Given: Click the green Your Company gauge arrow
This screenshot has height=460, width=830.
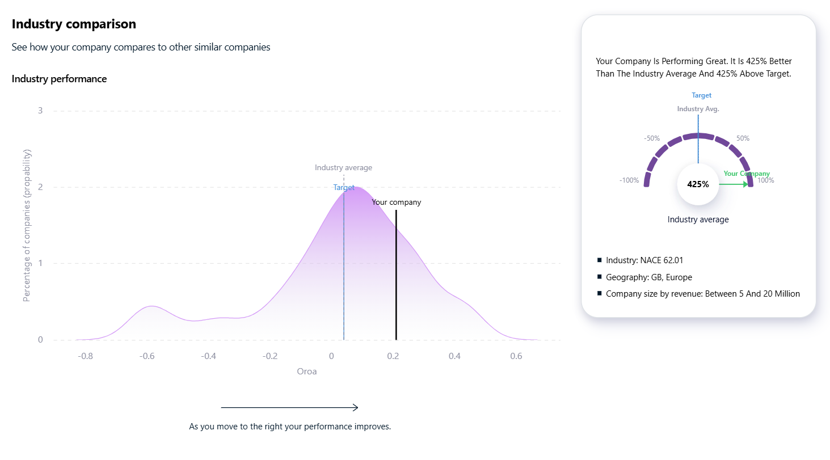Looking at the screenshot, I should [734, 184].
